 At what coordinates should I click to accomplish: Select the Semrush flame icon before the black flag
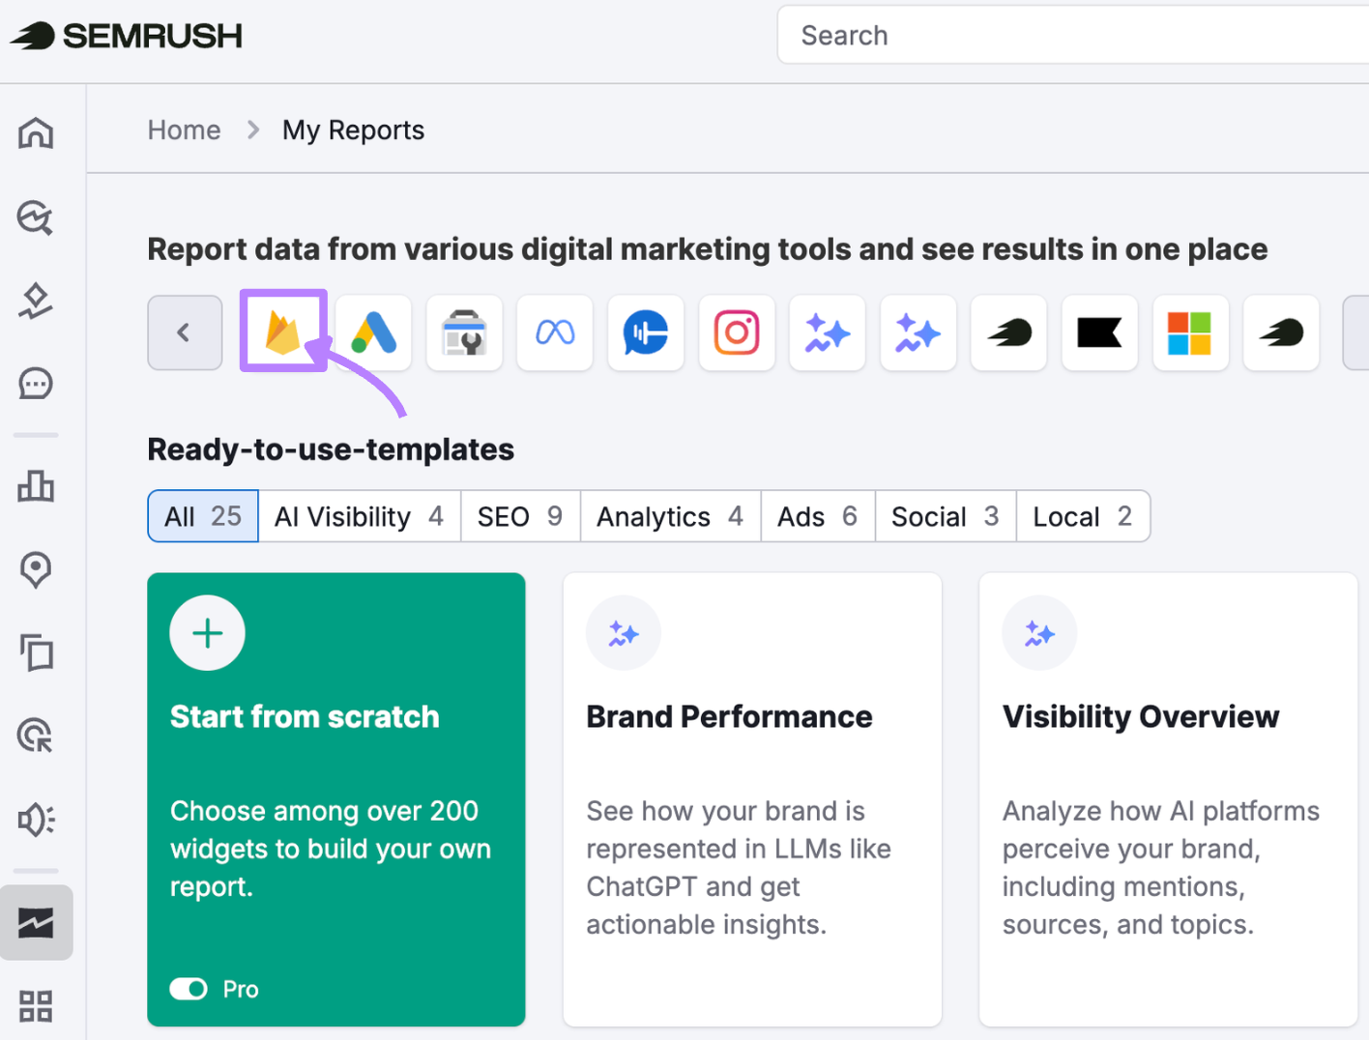[1009, 332]
